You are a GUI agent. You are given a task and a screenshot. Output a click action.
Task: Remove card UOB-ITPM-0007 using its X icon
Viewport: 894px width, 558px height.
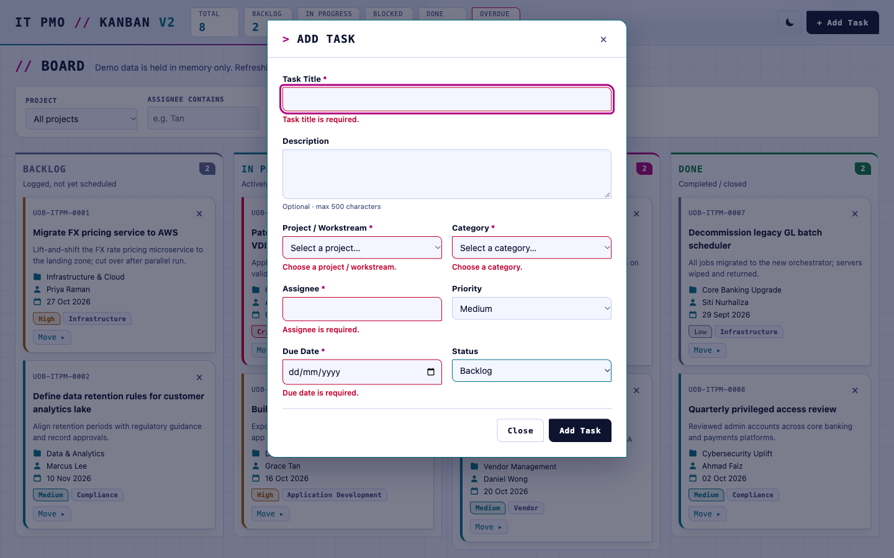855,214
